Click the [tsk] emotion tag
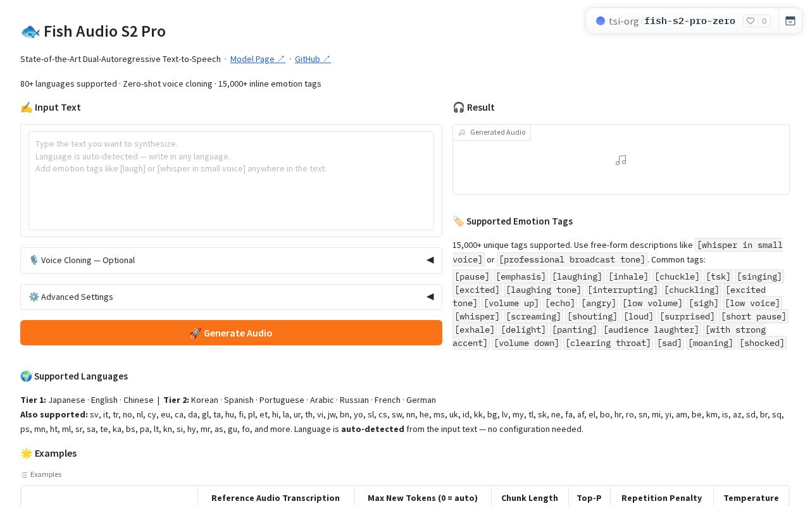This screenshot has width=810, height=506. [719, 276]
